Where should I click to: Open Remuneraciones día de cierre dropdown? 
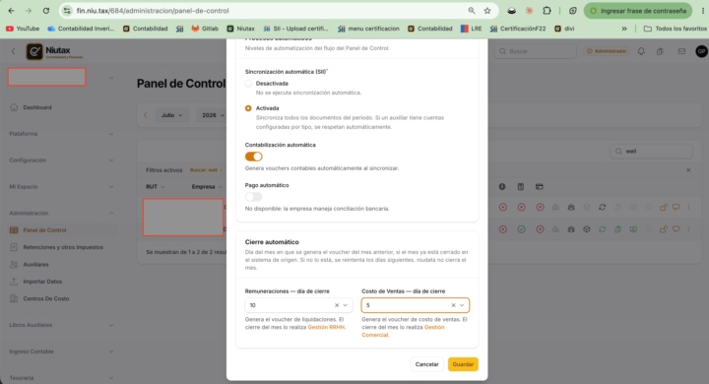click(298, 305)
